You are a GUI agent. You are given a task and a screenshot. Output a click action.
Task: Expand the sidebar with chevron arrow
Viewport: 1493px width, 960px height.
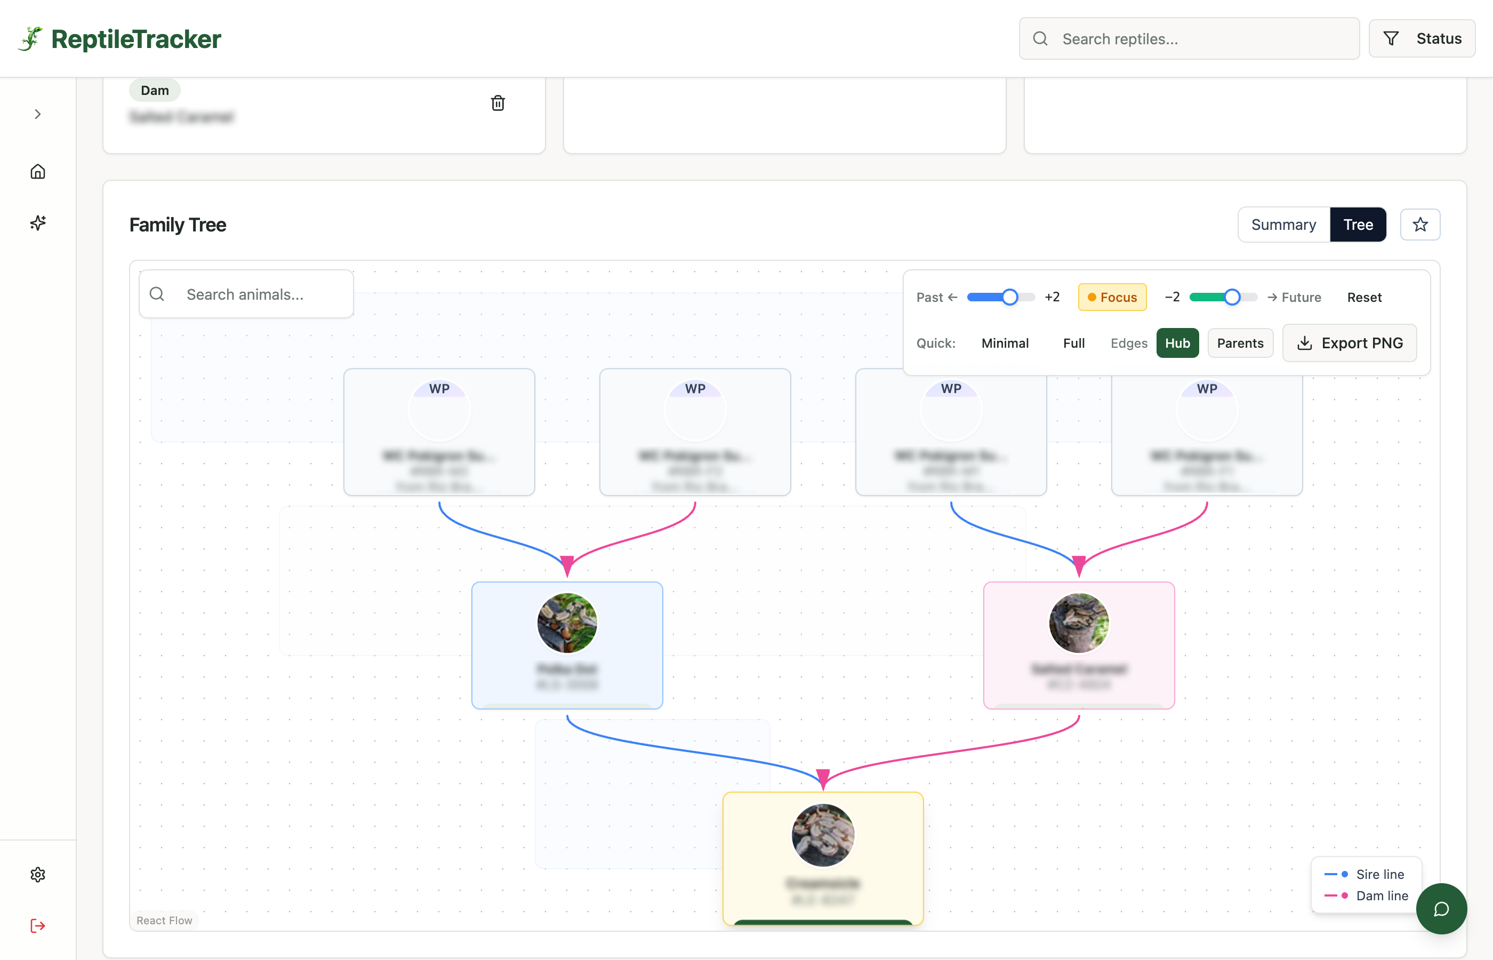38,114
